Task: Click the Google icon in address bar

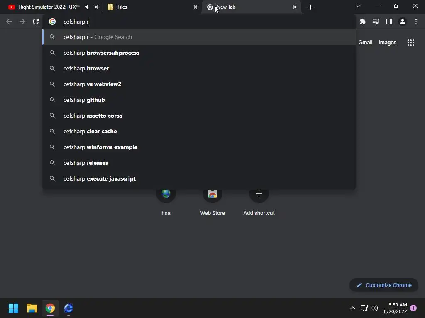Action: 52,22
